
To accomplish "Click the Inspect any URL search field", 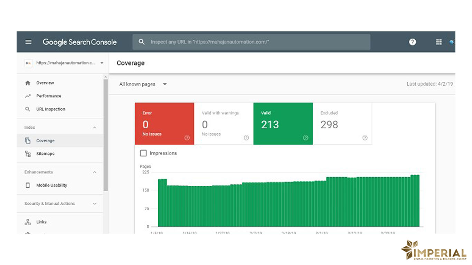I will point(256,42).
